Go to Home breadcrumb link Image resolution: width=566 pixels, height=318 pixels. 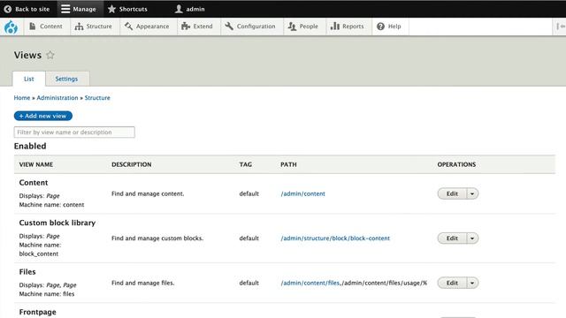(x=22, y=98)
